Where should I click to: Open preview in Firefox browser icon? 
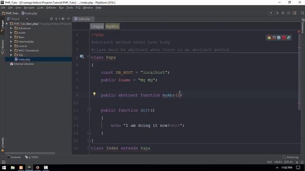[274, 38]
